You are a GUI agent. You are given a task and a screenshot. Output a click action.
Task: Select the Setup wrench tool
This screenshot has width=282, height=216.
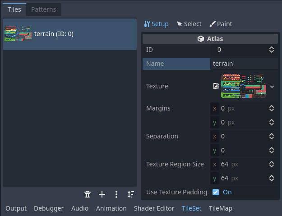click(156, 24)
